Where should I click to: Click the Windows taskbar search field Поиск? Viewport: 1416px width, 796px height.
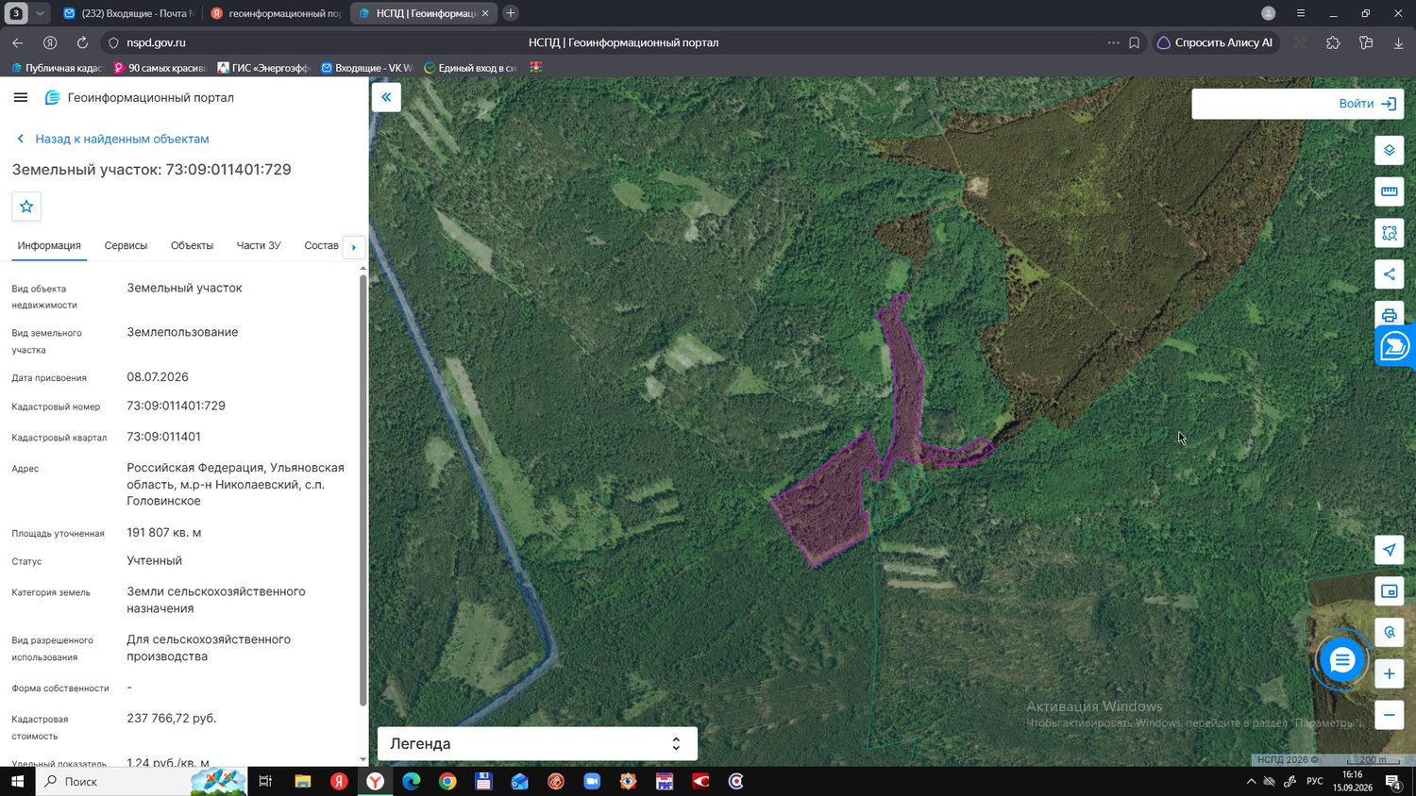click(142, 781)
